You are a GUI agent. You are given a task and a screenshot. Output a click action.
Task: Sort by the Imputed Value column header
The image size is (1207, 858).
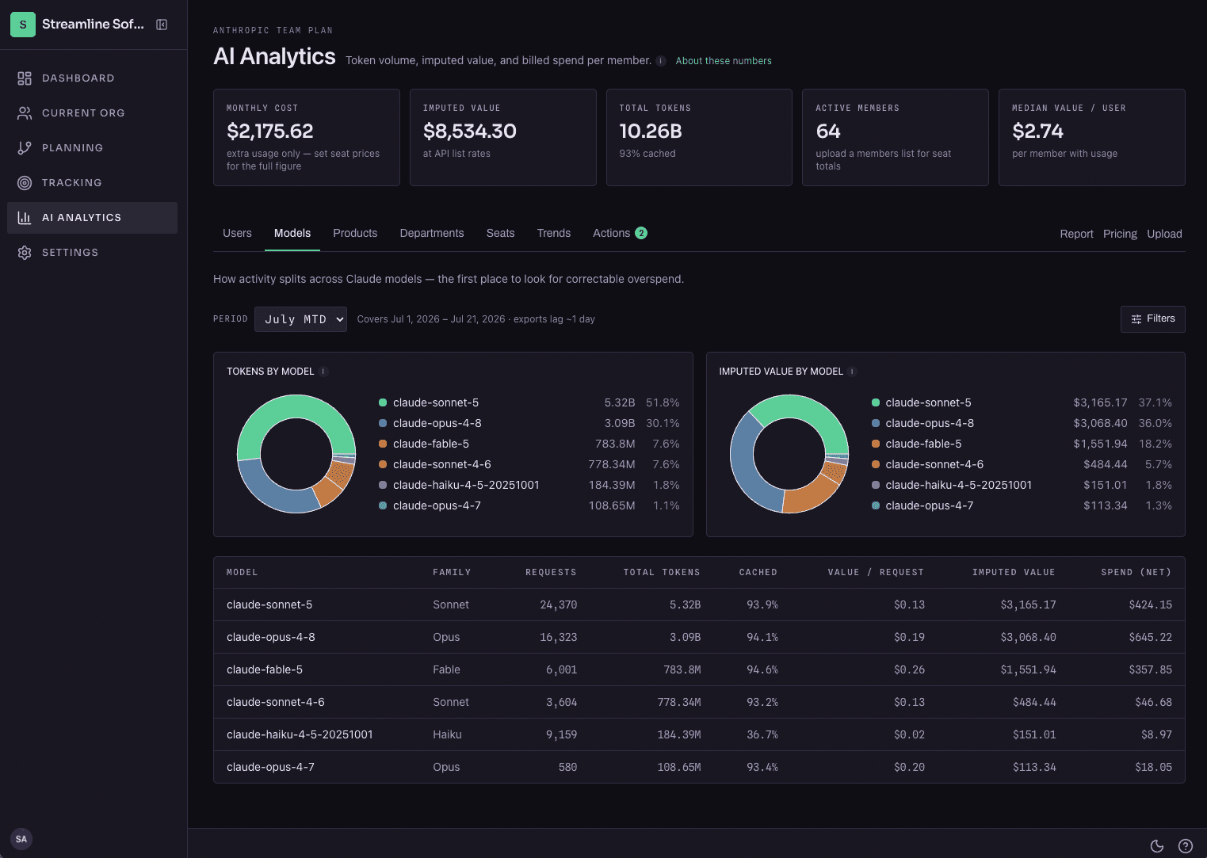pyautogui.click(x=1014, y=572)
